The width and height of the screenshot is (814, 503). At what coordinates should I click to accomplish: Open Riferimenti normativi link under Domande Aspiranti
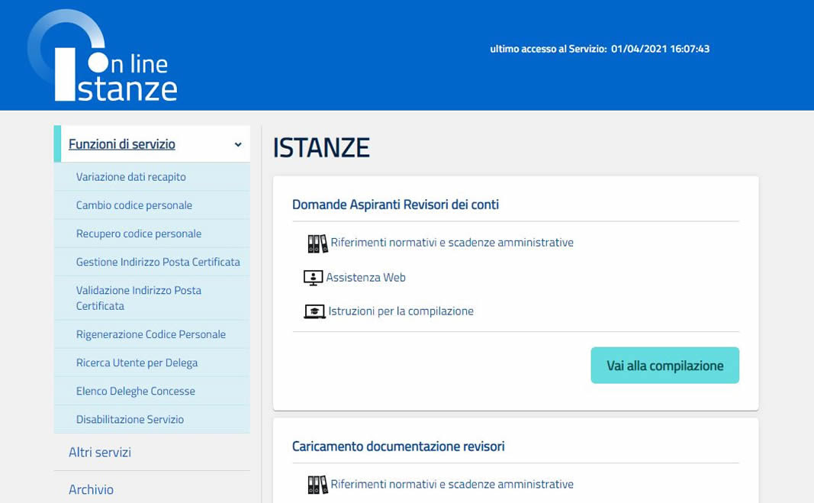point(452,243)
